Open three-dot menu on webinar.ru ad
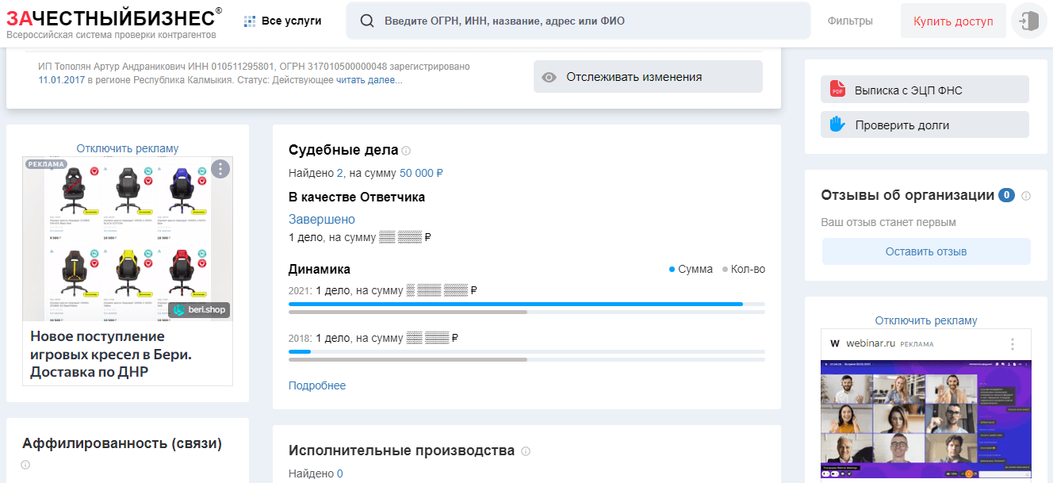The width and height of the screenshot is (1053, 483). (1012, 344)
